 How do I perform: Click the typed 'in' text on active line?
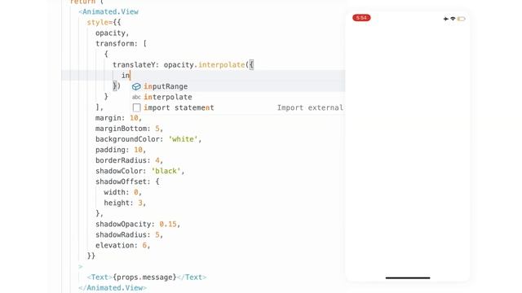pyautogui.click(x=126, y=76)
